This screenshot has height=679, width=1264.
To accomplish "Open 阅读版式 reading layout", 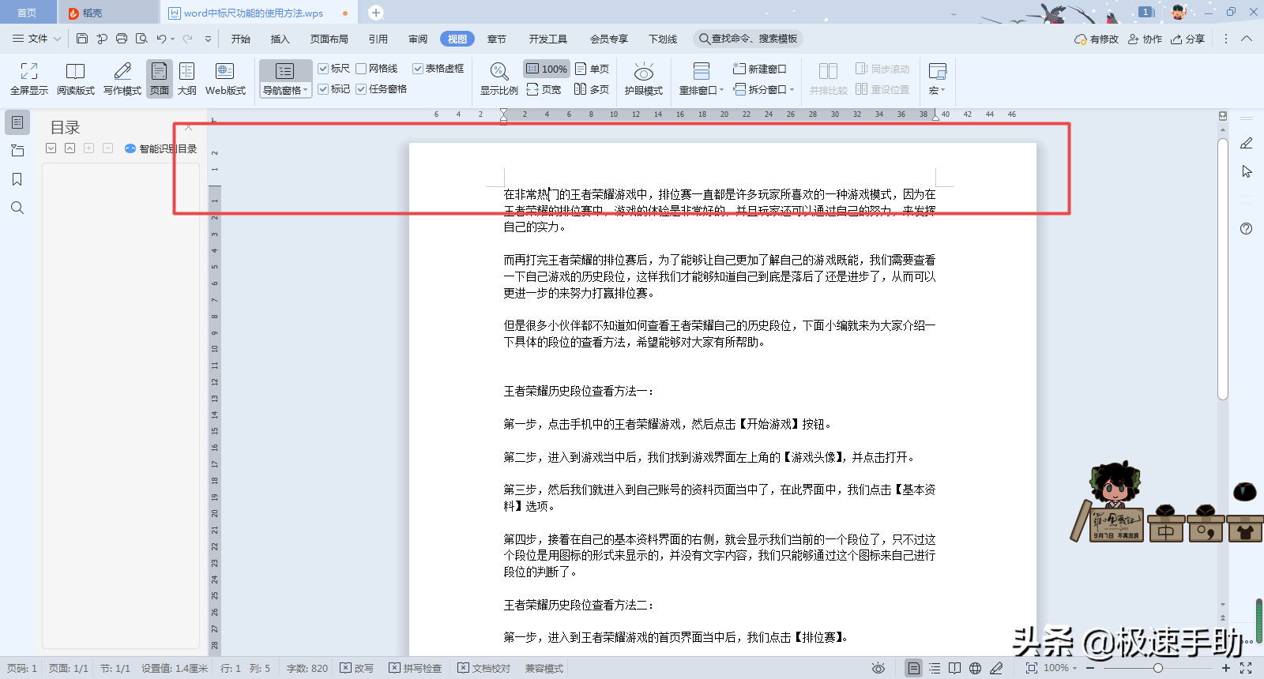I will 76,79.
